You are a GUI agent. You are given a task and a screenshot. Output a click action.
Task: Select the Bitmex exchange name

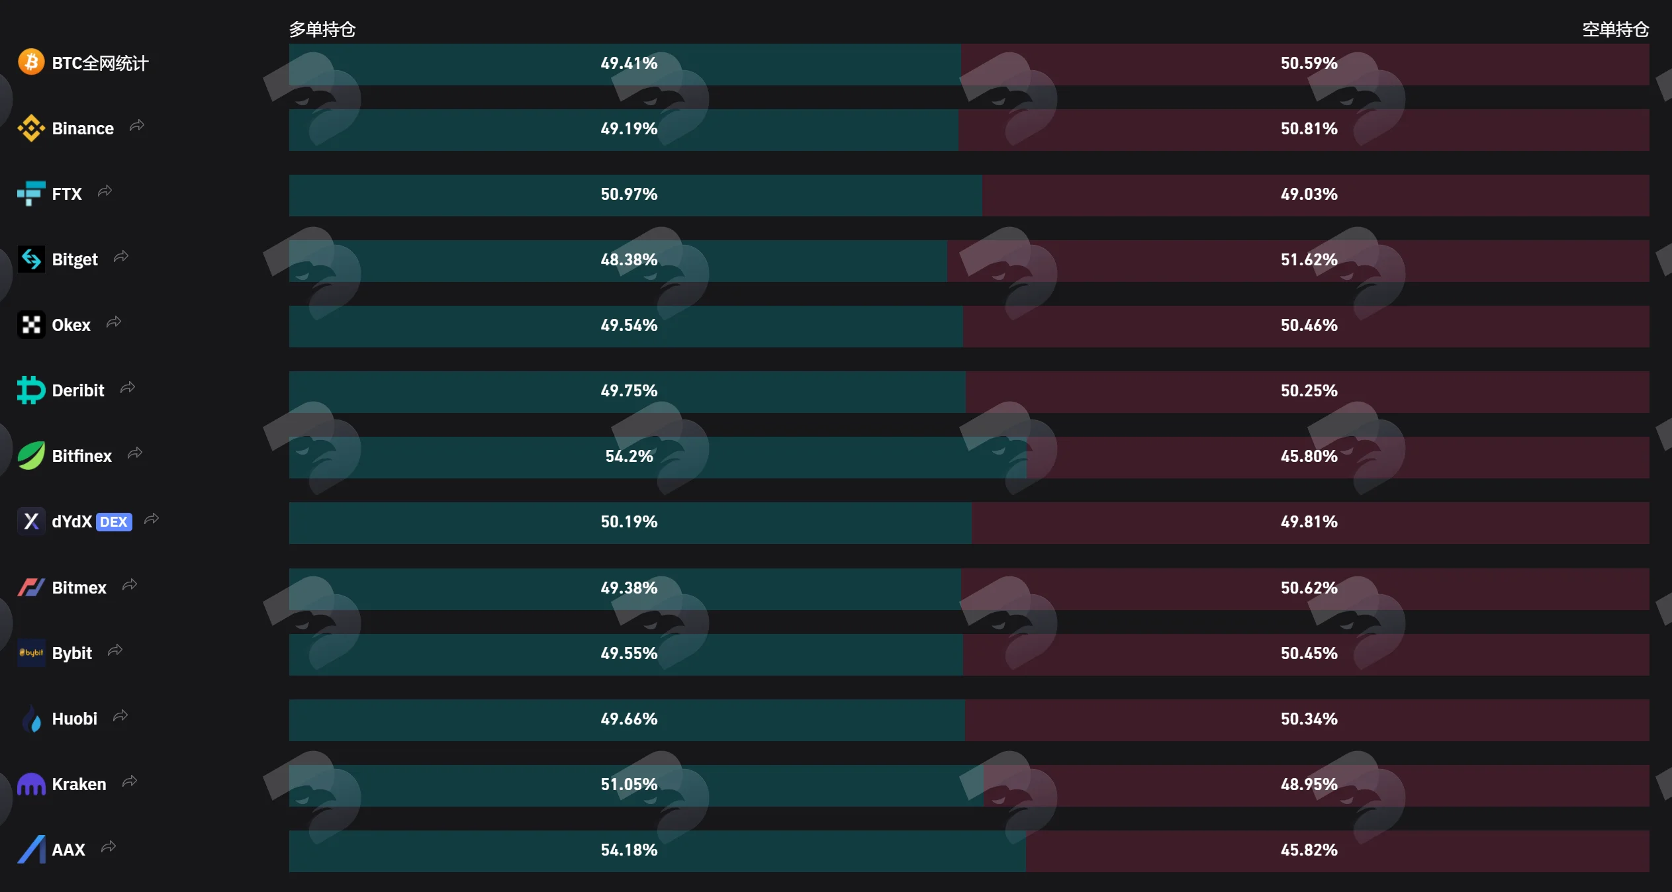(x=79, y=588)
